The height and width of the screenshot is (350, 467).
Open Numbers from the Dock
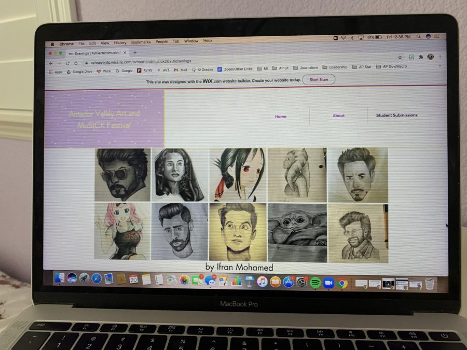click(x=236, y=281)
